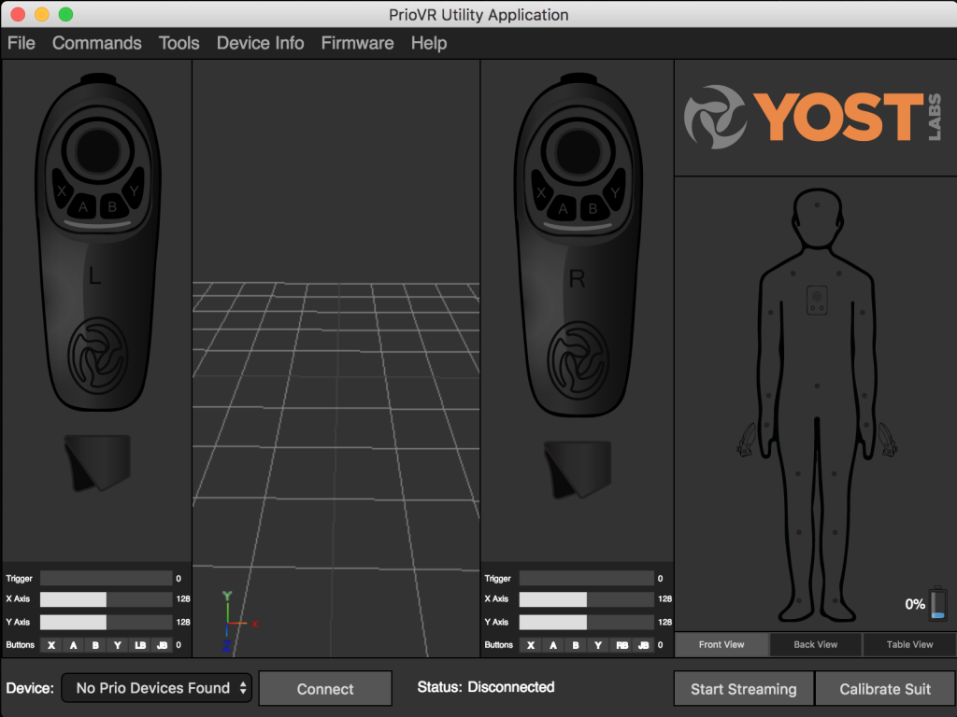Click the right trigger image below controller R
957x717 pixels.
tap(578, 469)
